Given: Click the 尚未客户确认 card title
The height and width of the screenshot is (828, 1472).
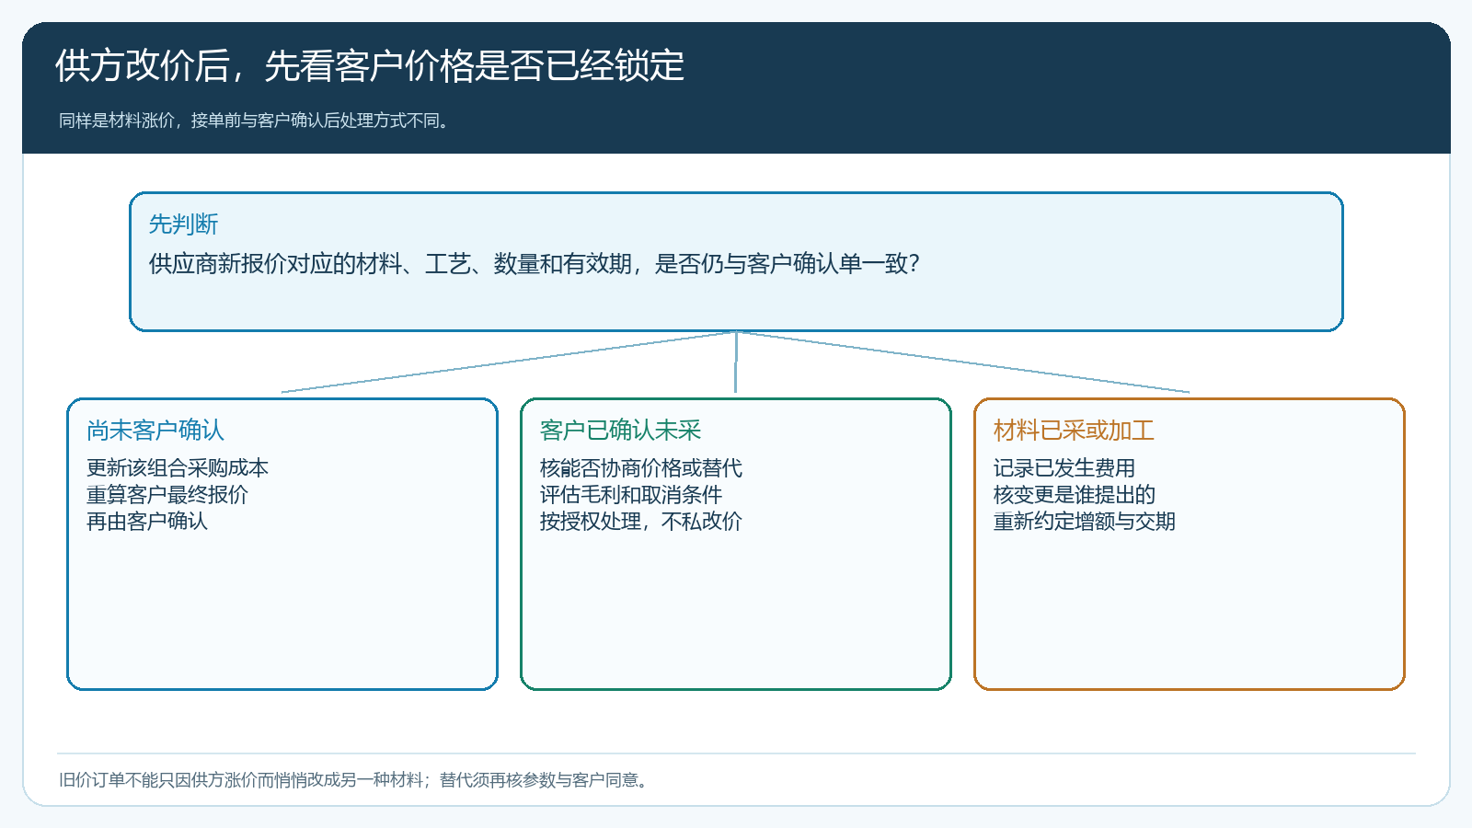Looking at the screenshot, I should tap(155, 431).
